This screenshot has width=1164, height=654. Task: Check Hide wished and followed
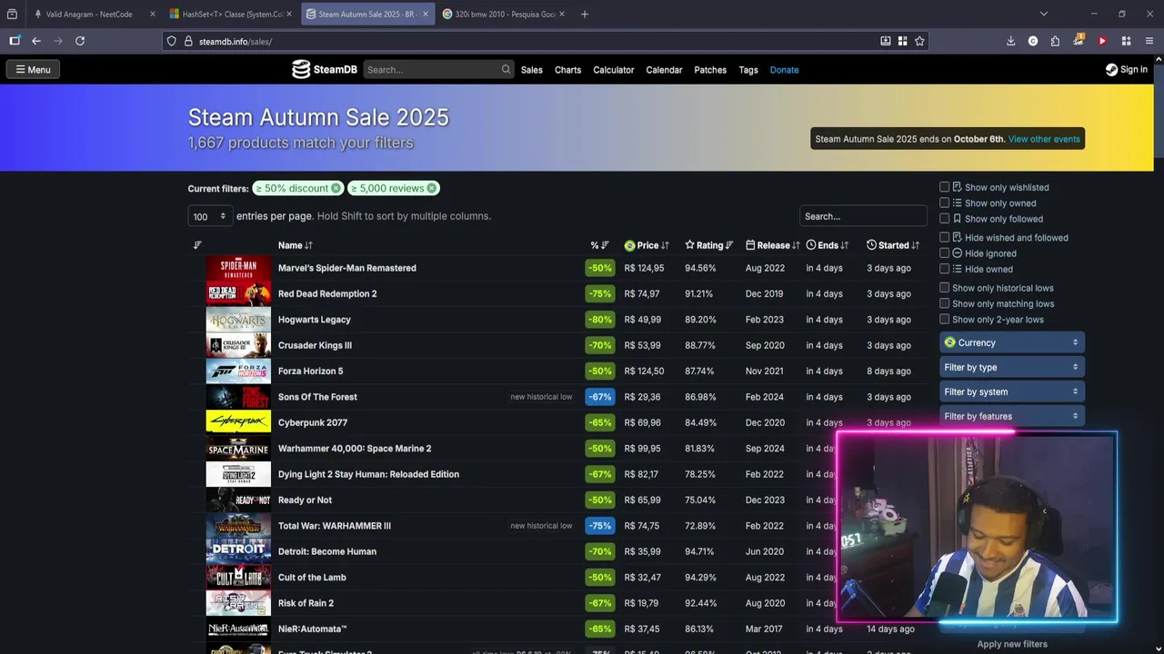tap(944, 237)
